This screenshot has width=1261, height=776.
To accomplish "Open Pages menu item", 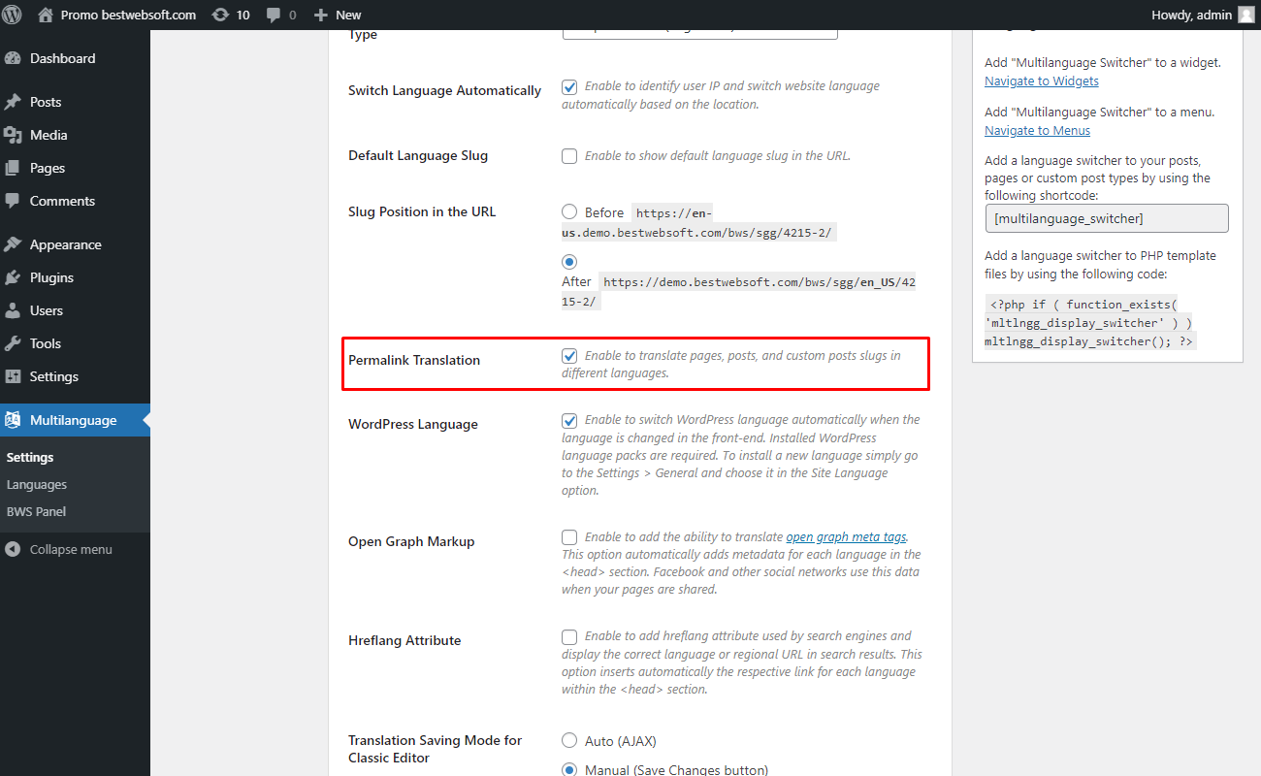I will [x=75, y=168].
